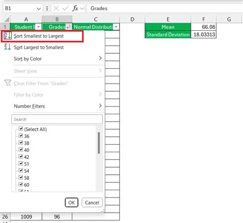Viewport: 243px width, 223px height.
Task: Select column D header
Action: coord(132,19)
